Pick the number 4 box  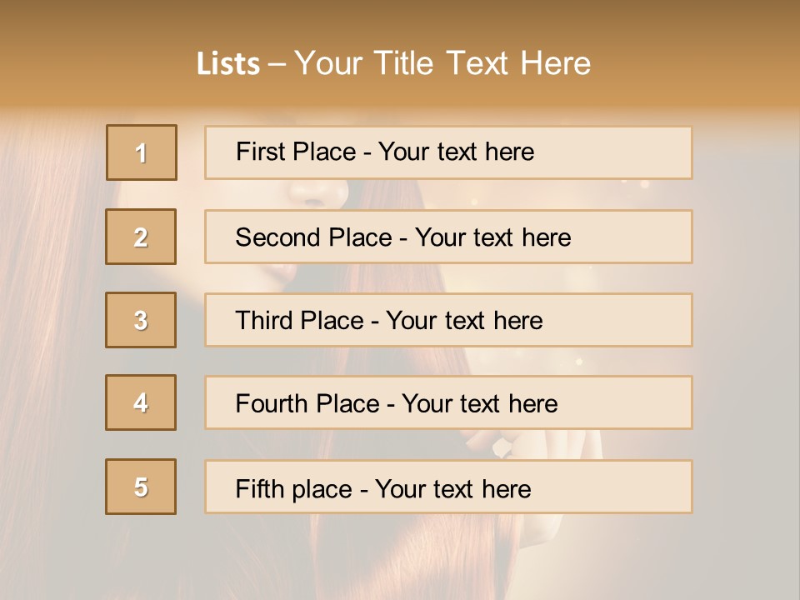point(141,402)
